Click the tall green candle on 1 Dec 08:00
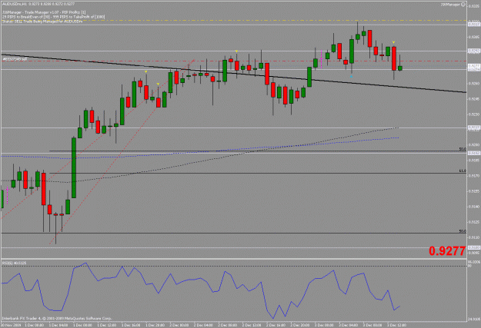 74,167
